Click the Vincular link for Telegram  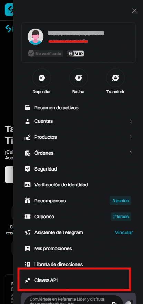click(x=124, y=232)
